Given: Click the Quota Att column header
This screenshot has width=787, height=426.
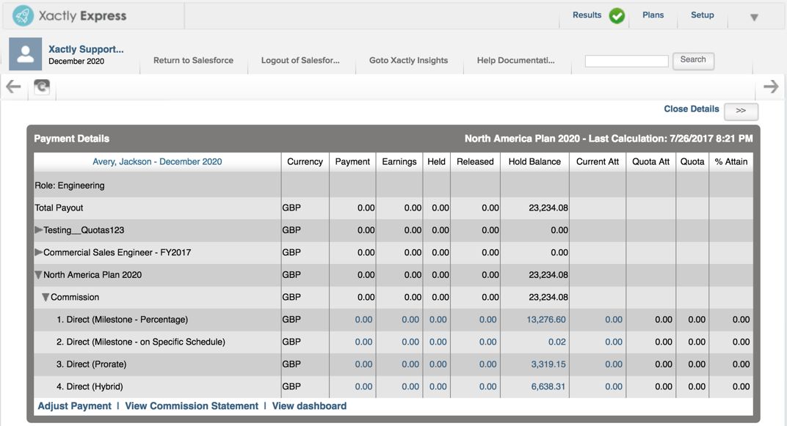Looking at the screenshot, I should [x=650, y=161].
